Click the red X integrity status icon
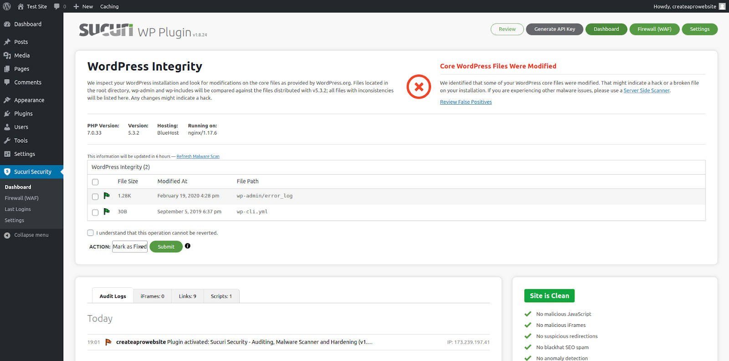The image size is (729, 361). [x=419, y=87]
